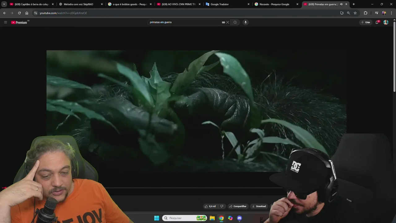Click inside the YouTube search field
Image resolution: width=396 pixels, height=223 pixels.
[x=184, y=22]
